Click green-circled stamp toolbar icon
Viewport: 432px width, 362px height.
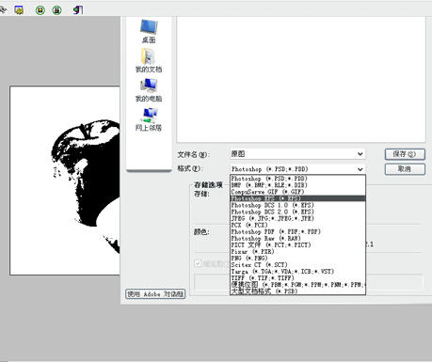click(56, 10)
